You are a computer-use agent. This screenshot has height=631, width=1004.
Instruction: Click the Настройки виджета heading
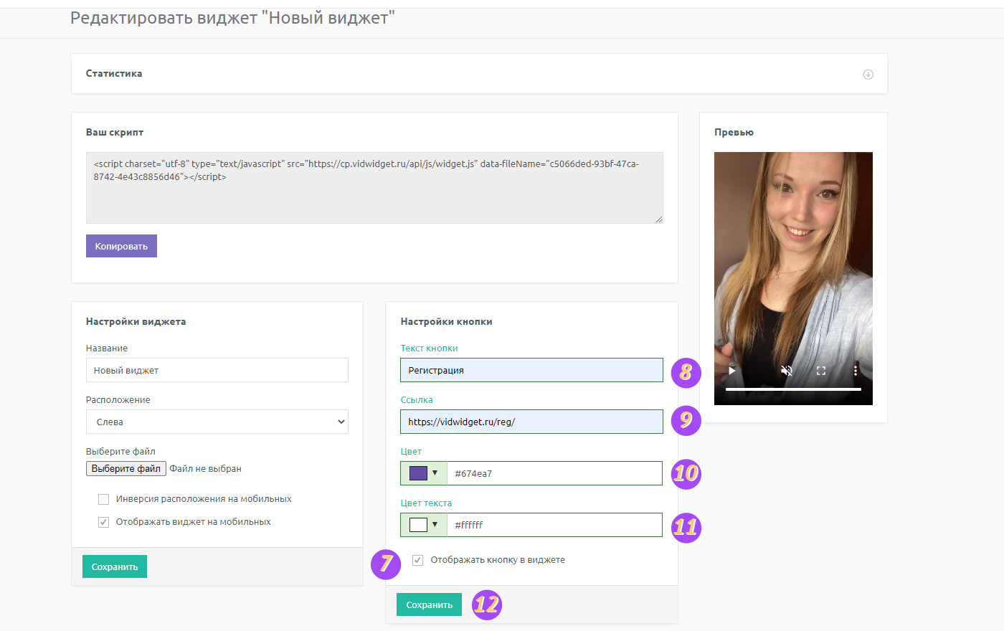tap(136, 321)
